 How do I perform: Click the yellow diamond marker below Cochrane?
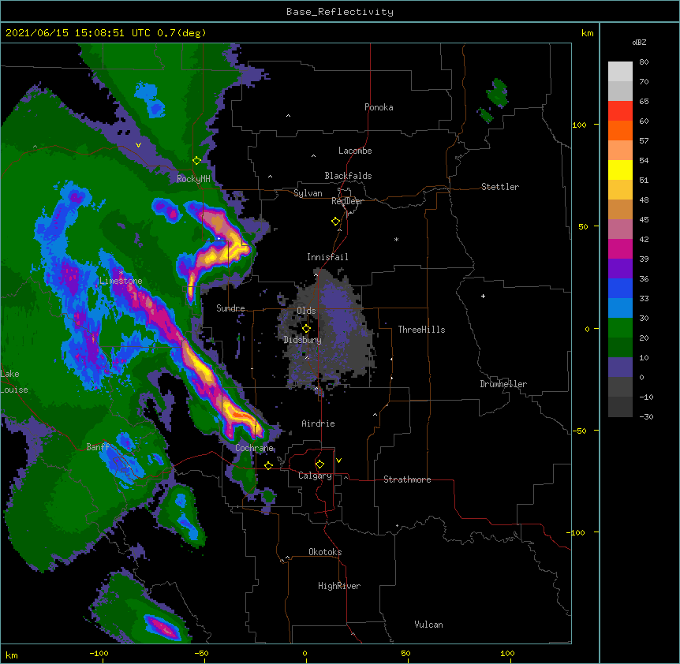click(268, 465)
